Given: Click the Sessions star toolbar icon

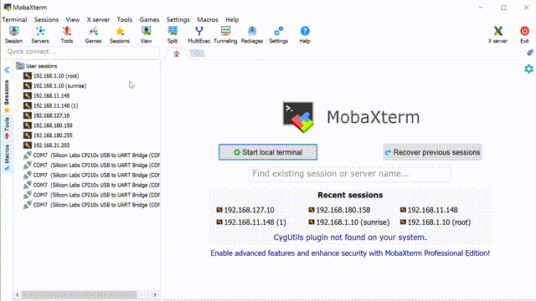Looking at the screenshot, I should click(120, 35).
